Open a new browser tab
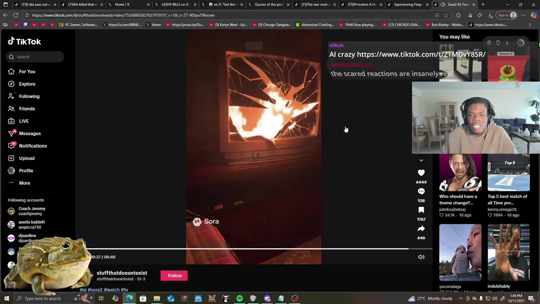This screenshot has height=304, width=540. 483,5
